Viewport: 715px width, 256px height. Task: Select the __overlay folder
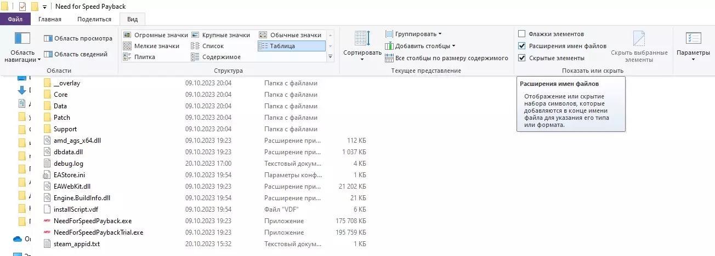pos(67,83)
